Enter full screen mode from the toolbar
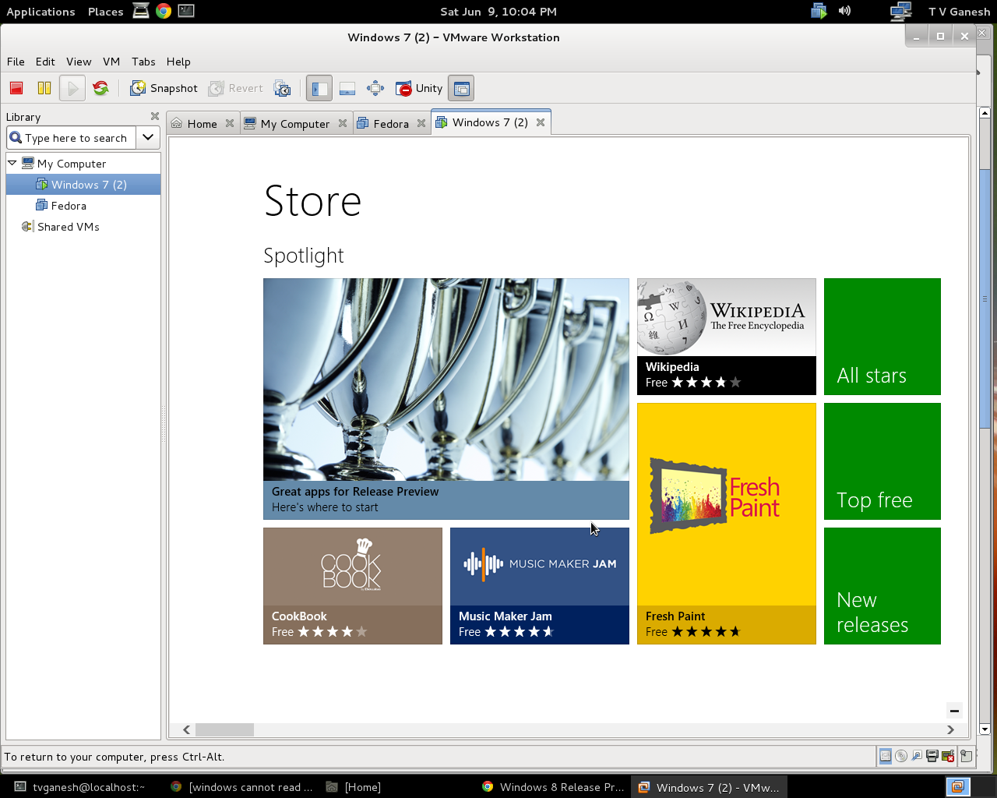The image size is (997, 798). coord(375,88)
